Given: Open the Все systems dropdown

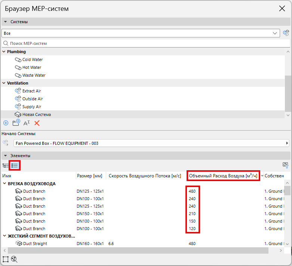Looking at the screenshot, I should point(141,33).
